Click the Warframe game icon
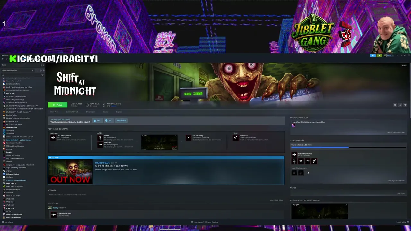411x231 pixels. (4, 177)
